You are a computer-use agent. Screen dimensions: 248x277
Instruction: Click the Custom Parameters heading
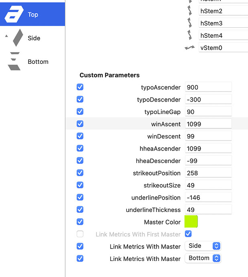point(110,75)
